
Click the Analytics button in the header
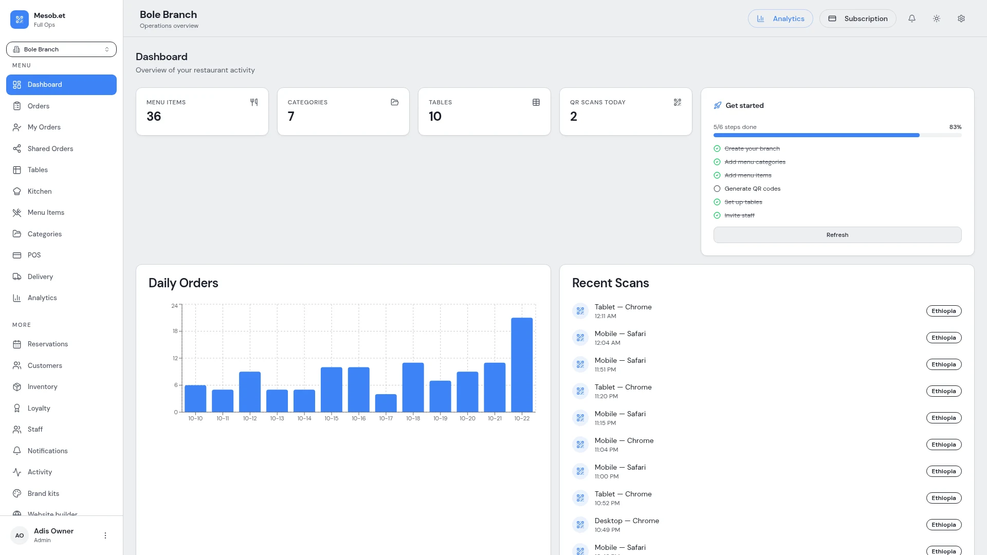(x=780, y=18)
